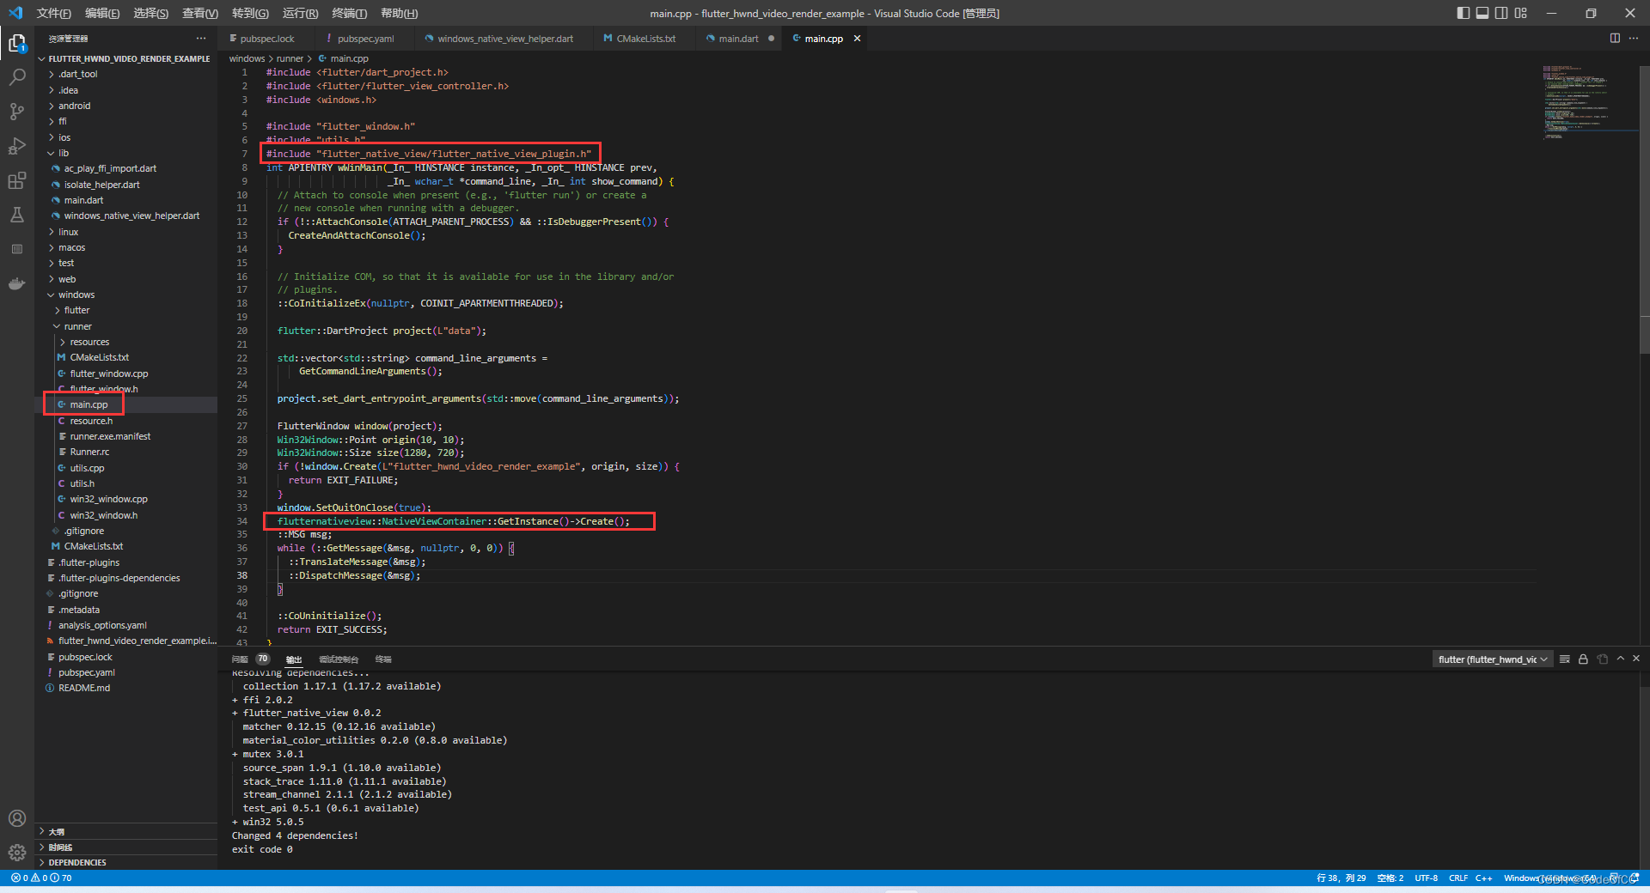
Task: Split the editor to the right
Action: tap(1615, 38)
